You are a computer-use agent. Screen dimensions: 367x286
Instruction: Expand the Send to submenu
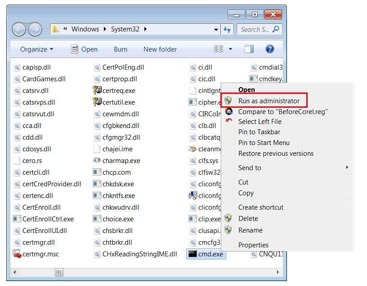[287, 168]
